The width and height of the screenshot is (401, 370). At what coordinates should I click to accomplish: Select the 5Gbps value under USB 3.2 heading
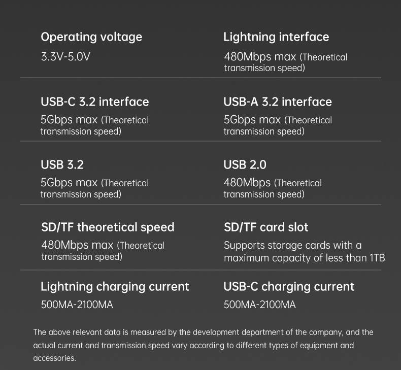point(69,183)
